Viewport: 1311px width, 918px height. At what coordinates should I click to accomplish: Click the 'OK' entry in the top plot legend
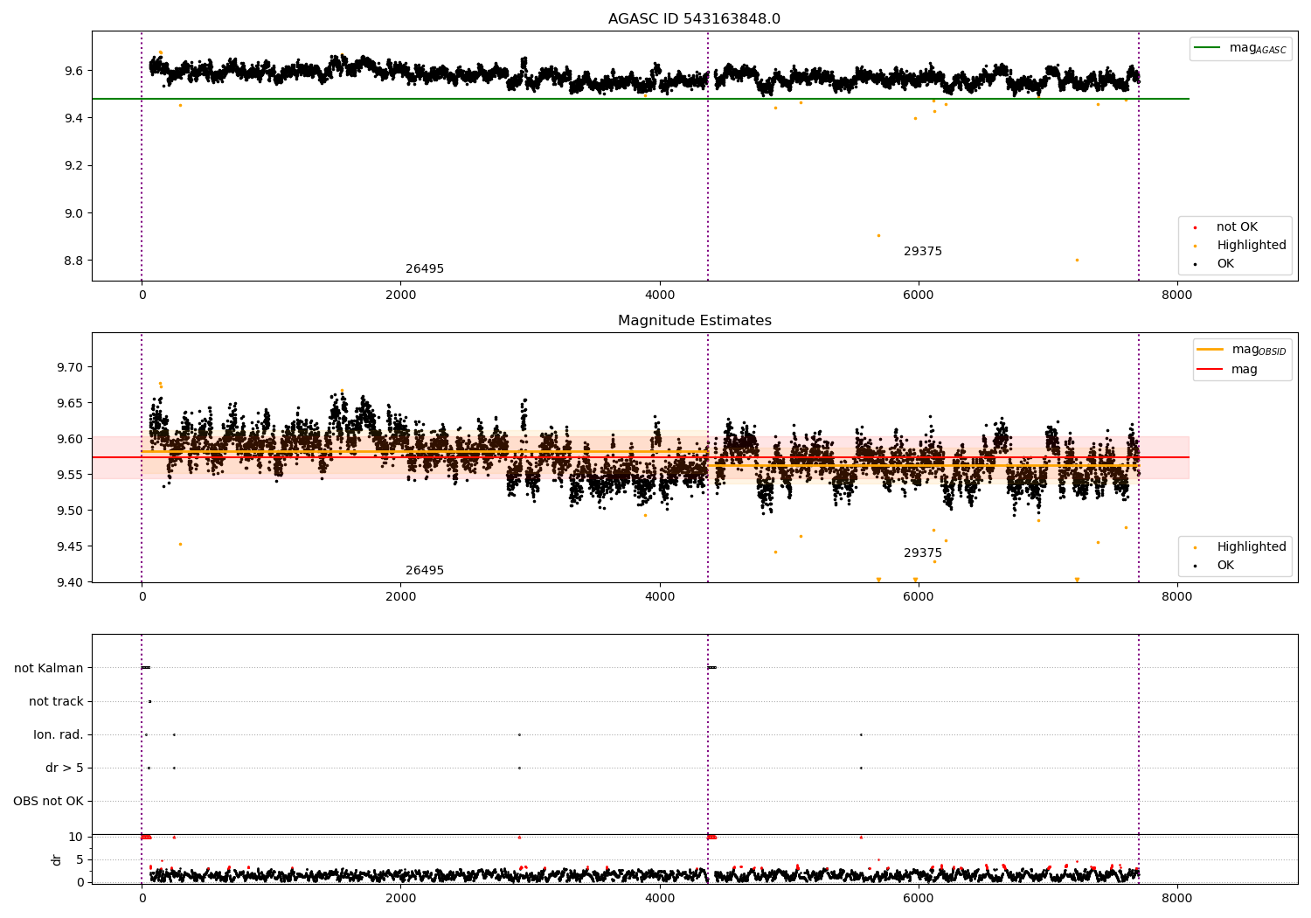[1225, 264]
